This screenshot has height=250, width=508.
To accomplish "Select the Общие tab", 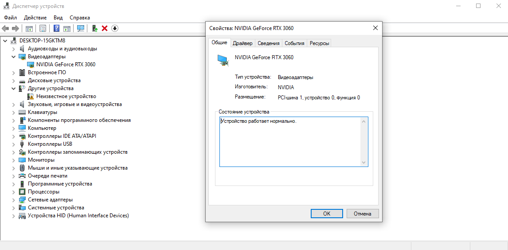I will pyautogui.click(x=219, y=43).
